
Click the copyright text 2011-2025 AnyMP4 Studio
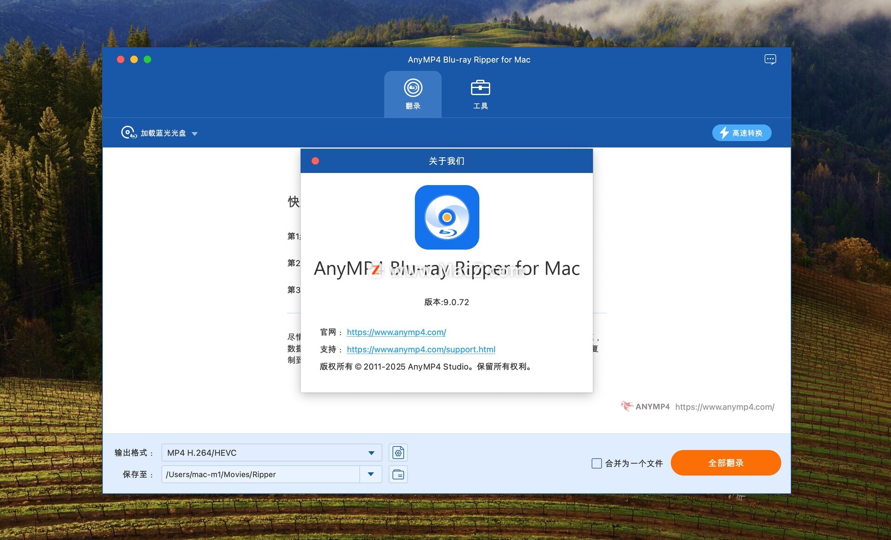tap(426, 366)
